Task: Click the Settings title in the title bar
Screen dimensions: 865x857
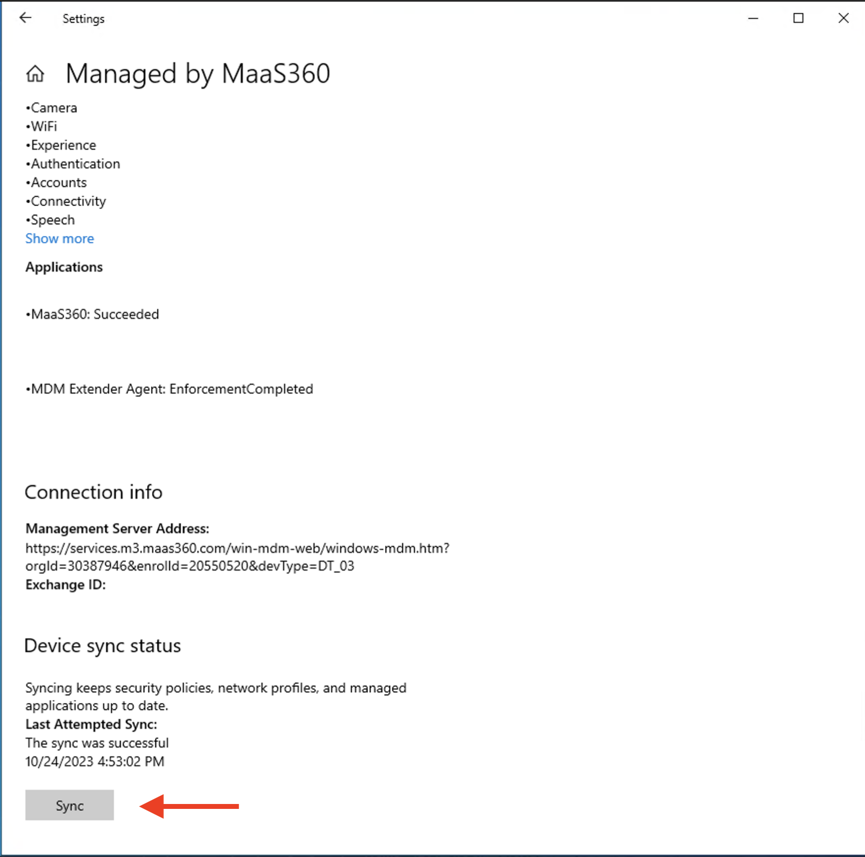Action: point(83,19)
